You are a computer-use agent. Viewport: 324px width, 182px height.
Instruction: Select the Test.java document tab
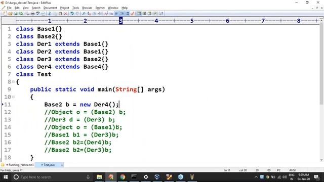(x=49, y=165)
